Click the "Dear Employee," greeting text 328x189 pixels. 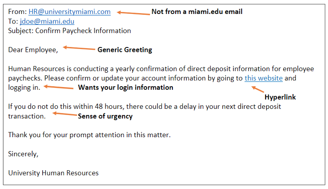33,50
